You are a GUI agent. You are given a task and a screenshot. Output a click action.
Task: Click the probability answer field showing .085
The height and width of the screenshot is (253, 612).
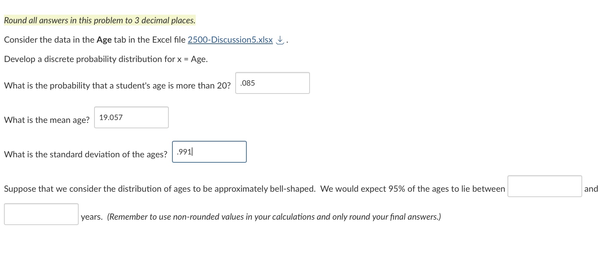click(x=272, y=83)
